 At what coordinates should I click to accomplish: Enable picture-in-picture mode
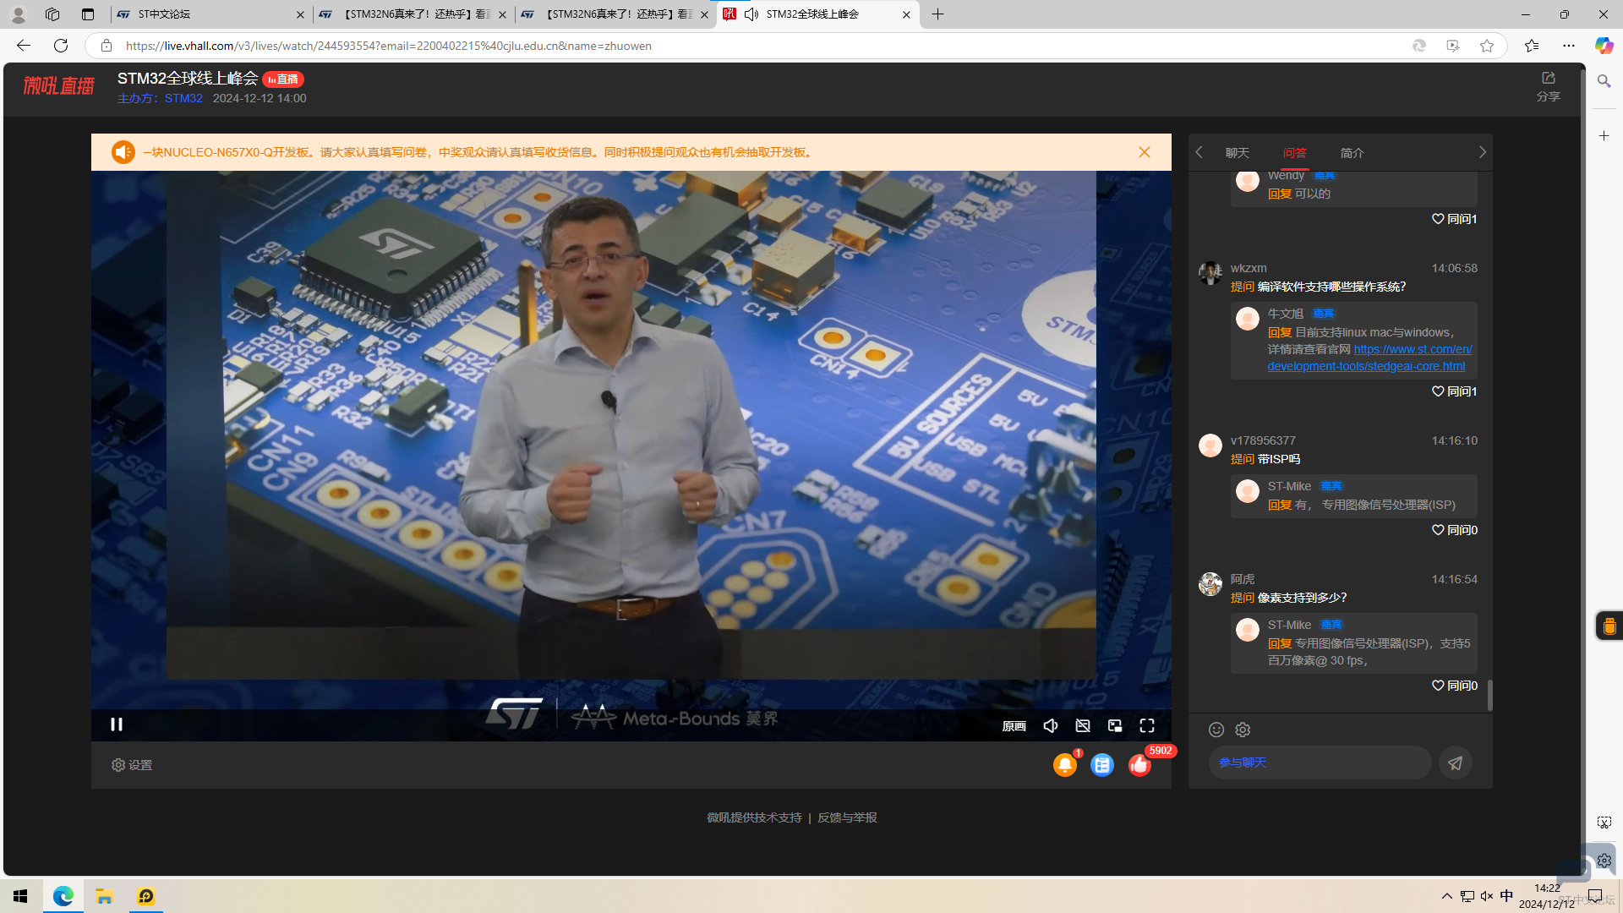tap(1115, 725)
